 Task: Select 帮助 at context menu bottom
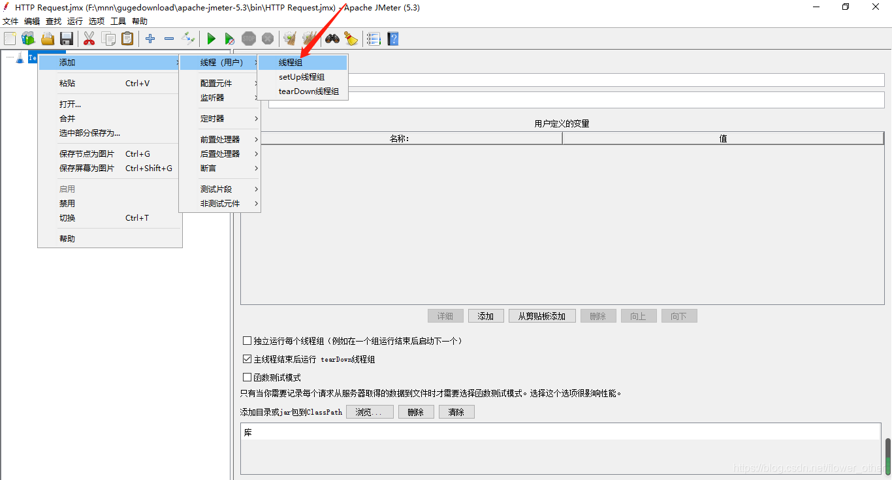pos(110,239)
